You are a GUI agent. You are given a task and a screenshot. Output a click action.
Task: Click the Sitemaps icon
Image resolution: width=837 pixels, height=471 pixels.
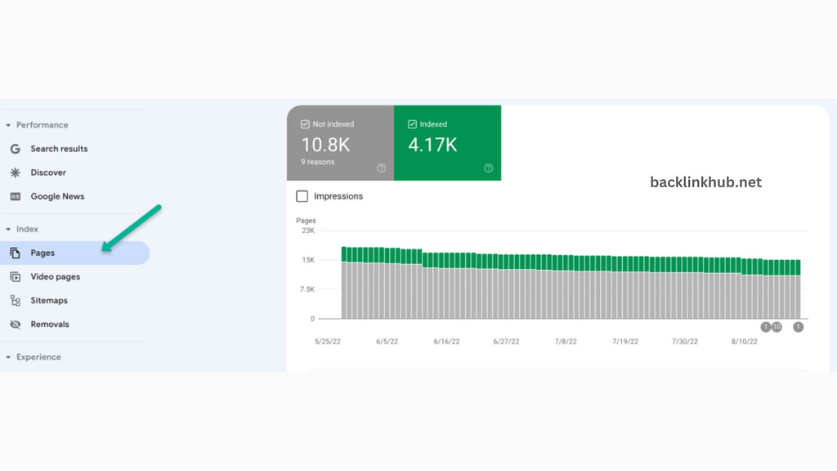point(16,300)
